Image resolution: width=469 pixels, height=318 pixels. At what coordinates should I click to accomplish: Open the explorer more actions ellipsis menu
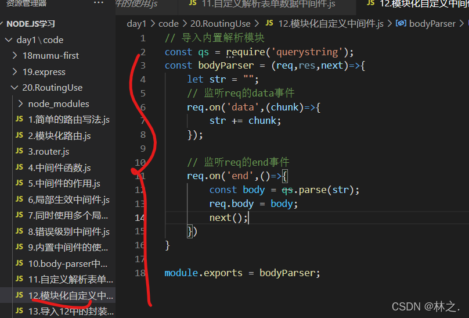click(x=99, y=3)
